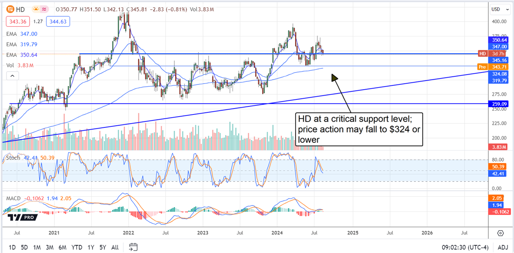Click the 319.79 price axis label

[499, 80]
